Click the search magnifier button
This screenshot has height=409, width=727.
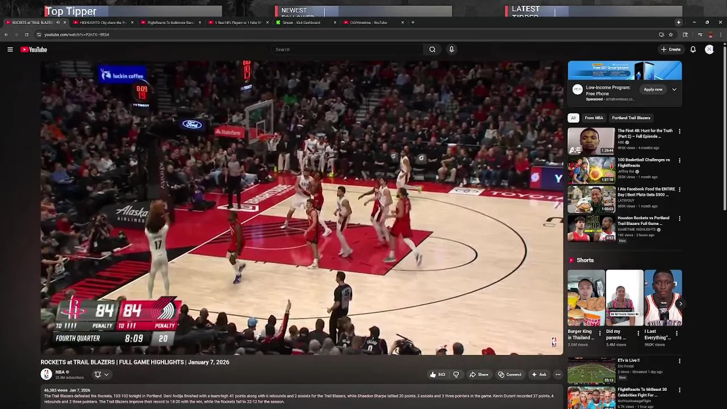click(x=432, y=49)
